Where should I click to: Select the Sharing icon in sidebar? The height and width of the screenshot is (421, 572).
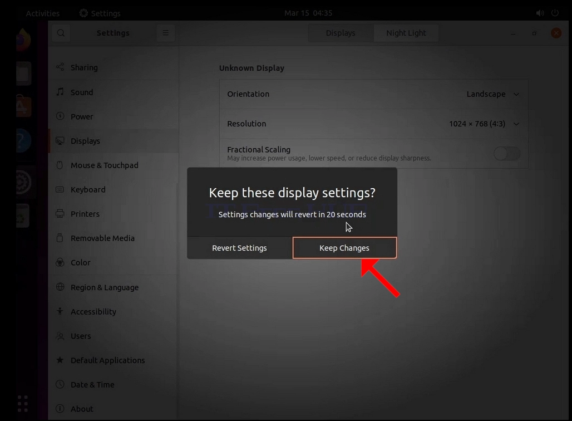60,67
